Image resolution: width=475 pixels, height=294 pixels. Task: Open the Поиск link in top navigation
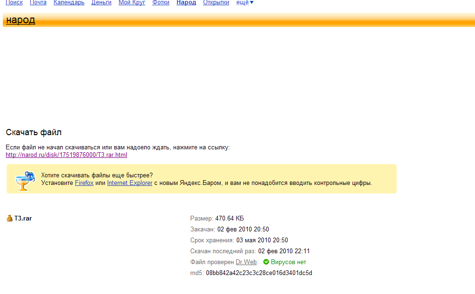14,2
